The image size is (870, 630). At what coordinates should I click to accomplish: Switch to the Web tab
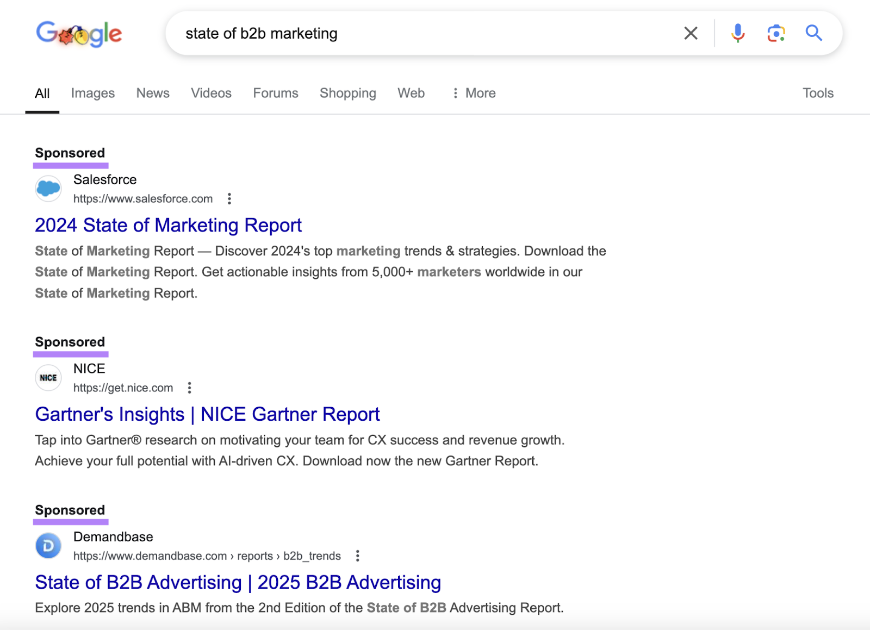tap(411, 93)
